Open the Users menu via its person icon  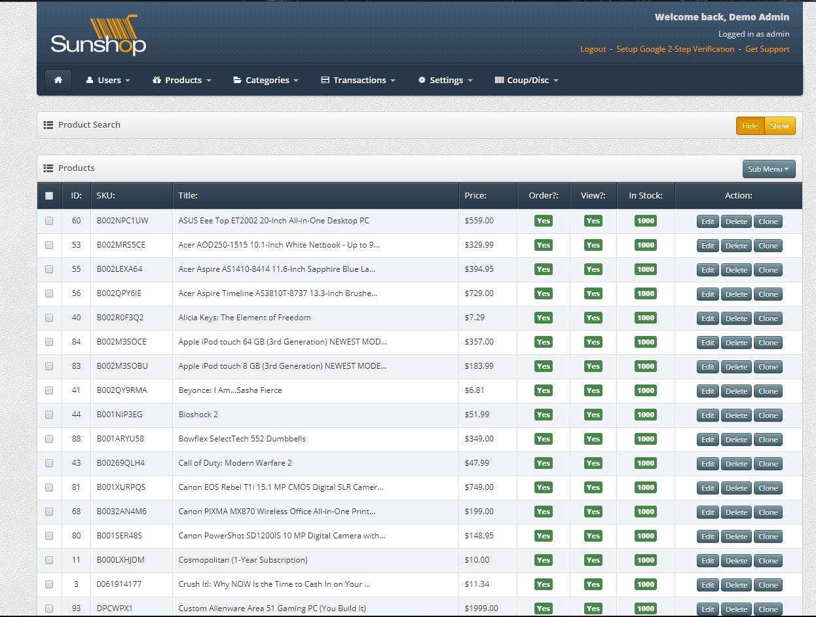(x=90, y=80)
